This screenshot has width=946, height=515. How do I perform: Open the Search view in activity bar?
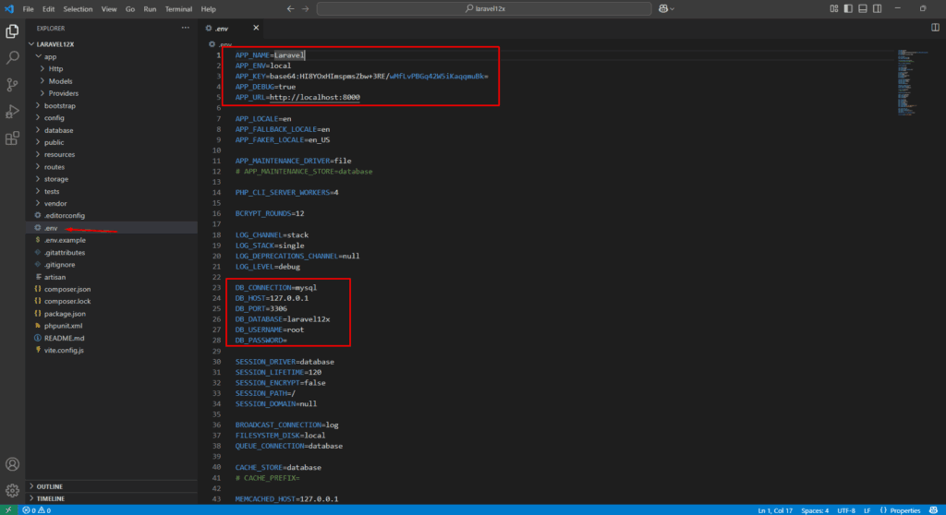tap(13, 57)
